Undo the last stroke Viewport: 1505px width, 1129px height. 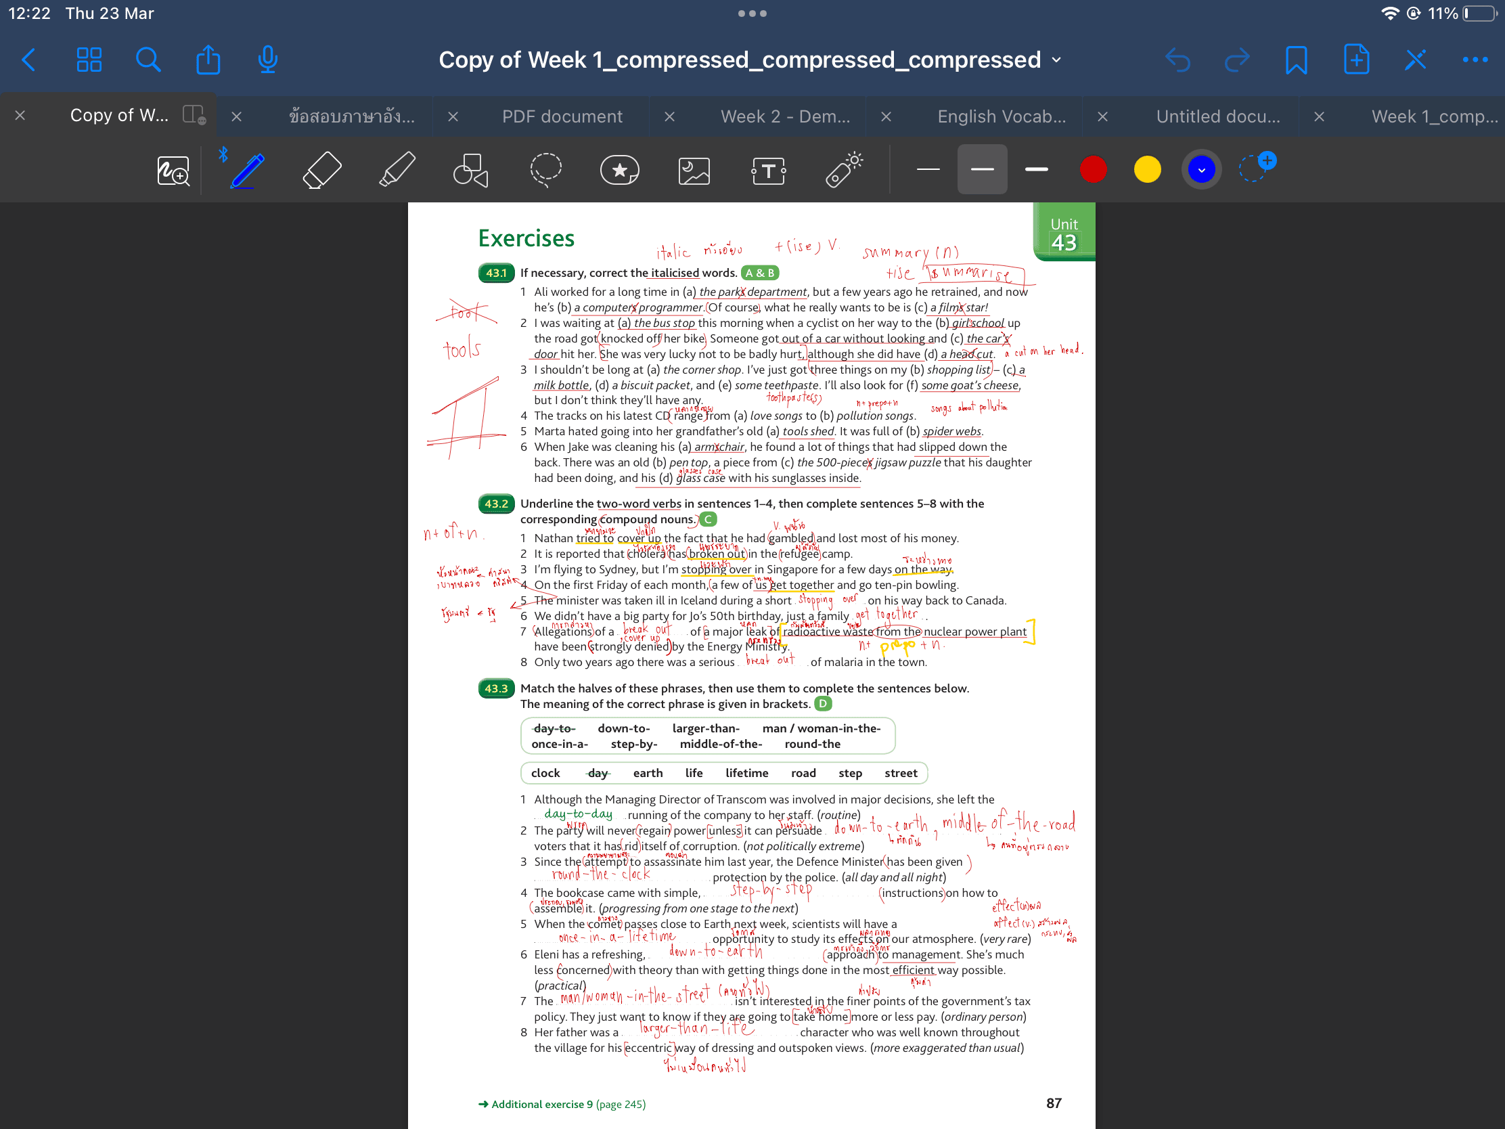coord(1177,60)
